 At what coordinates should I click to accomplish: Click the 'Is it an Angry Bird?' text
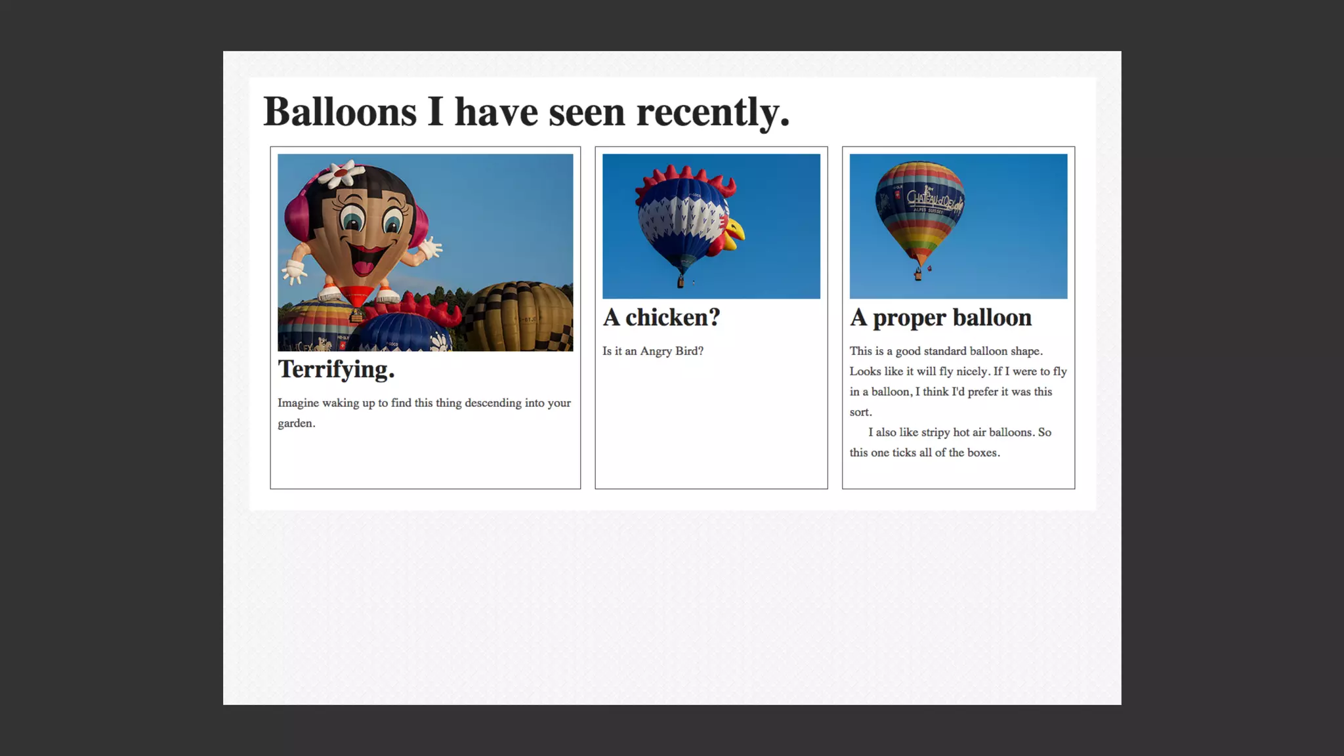click(652, 351)
